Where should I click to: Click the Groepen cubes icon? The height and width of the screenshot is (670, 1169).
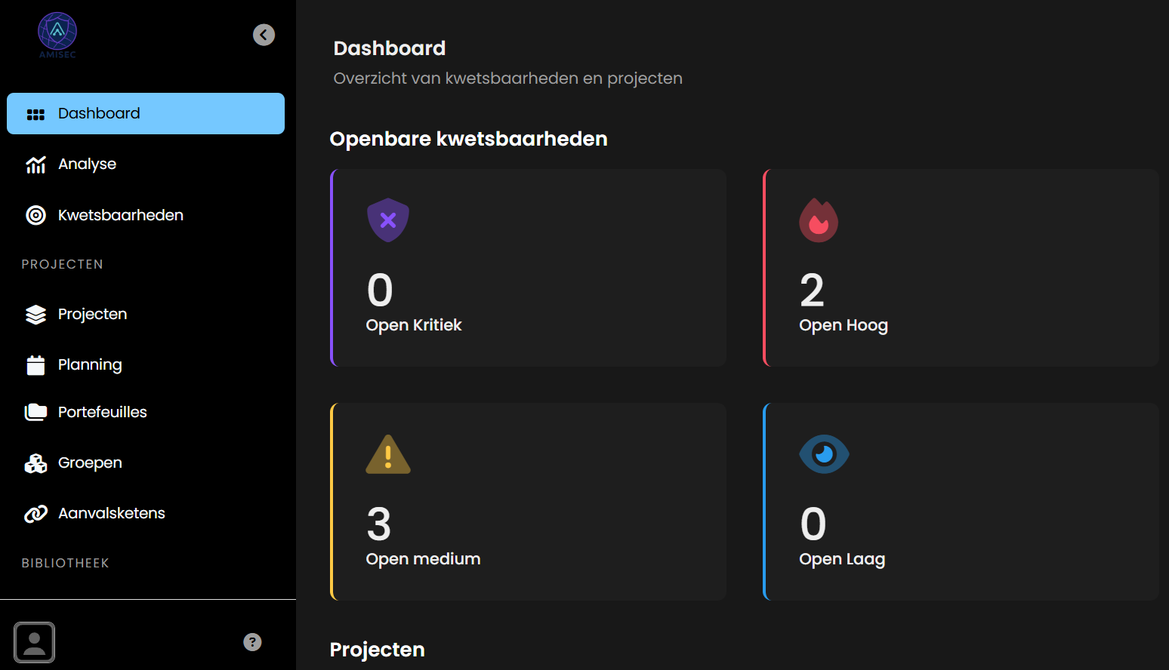[x=35, y=463]
